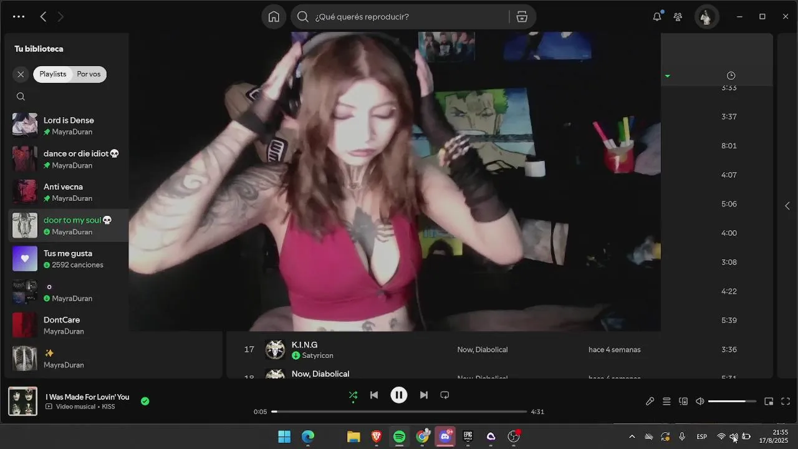Open Brave browser from the taskbar
Image resolution: width=798 pixels, height=449 pixels.
coord(377,437)
